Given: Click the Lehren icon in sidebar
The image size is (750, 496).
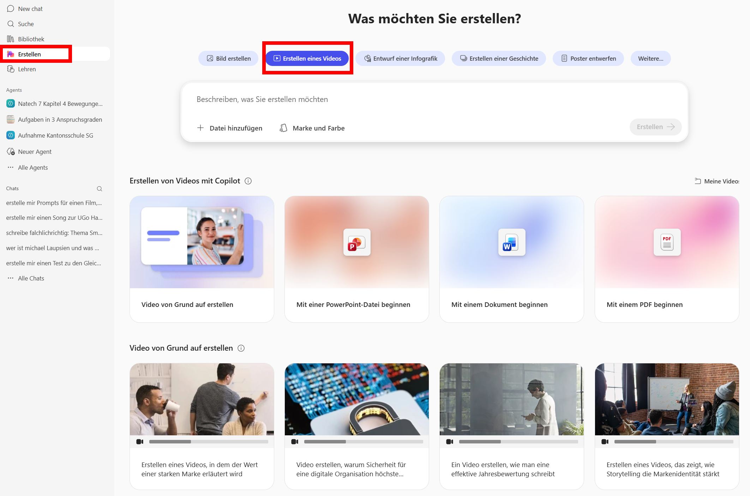Looking at the screenshot, I should tap(11, 69).
